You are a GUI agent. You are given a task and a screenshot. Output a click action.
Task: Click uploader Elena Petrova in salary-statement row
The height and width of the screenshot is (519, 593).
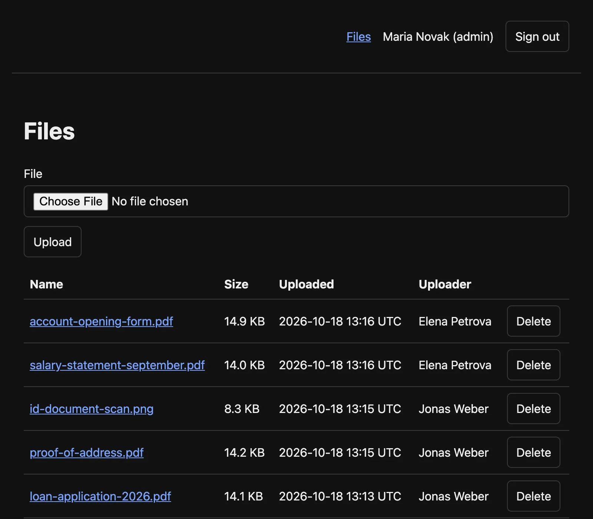pos(455,365)
